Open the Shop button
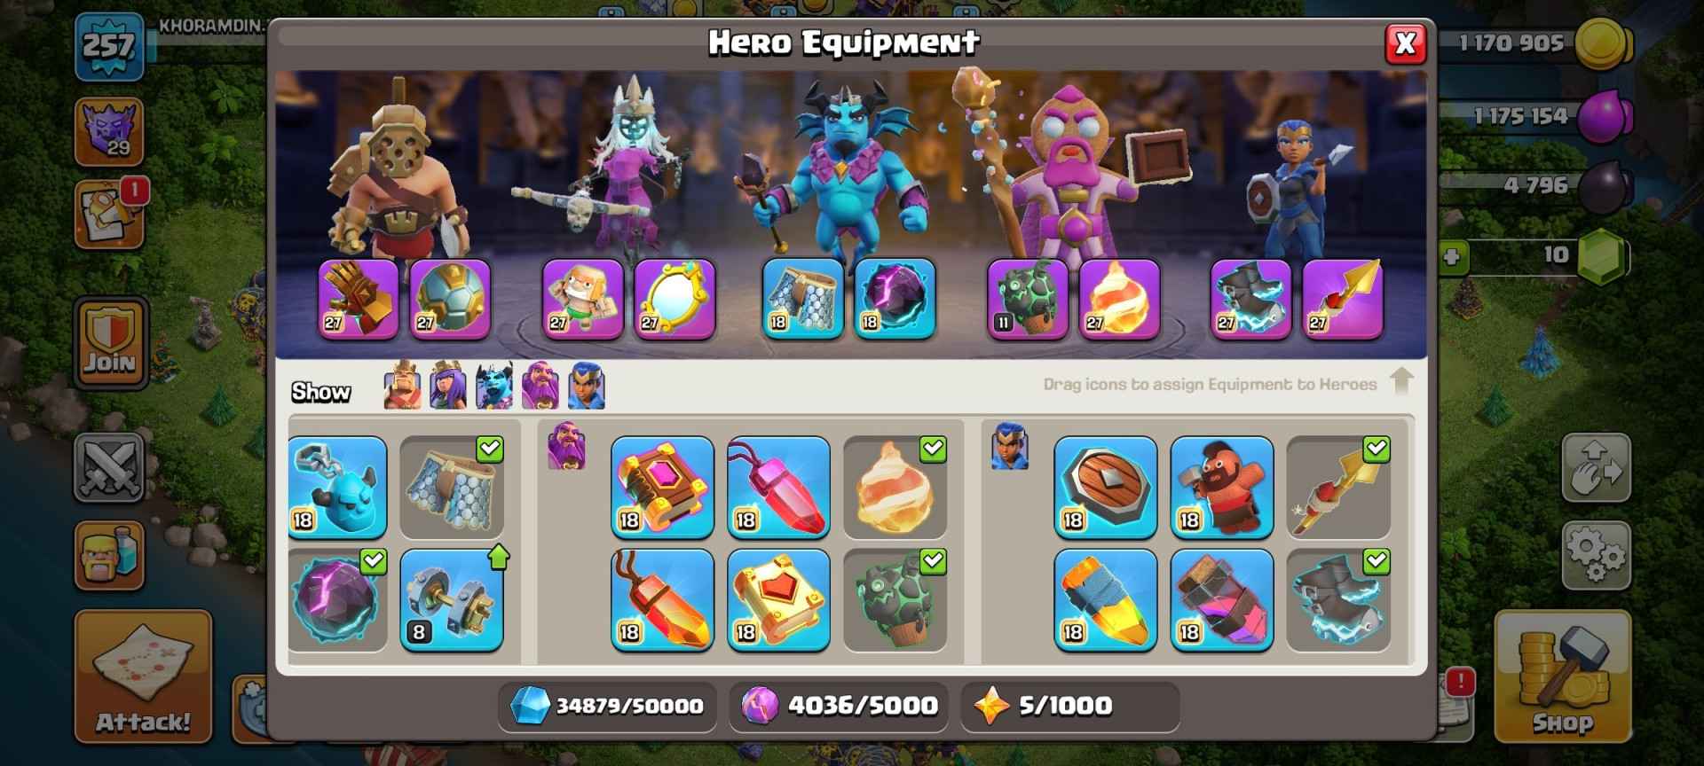The height and width of the screenshot is (766, 1704). click(1563, 676)
